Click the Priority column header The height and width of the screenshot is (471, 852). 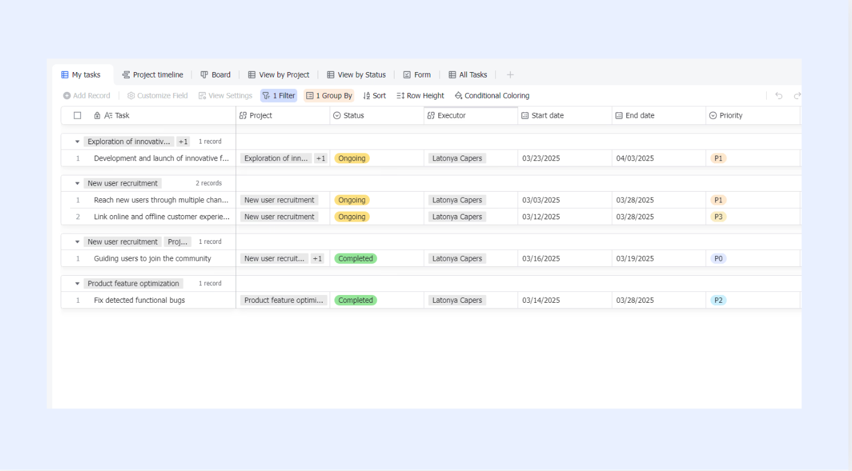coord(753,115)
